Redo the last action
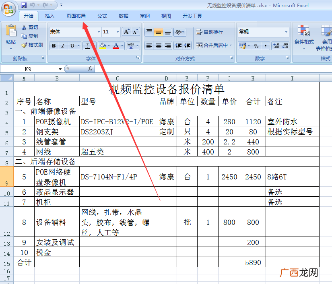 coord(45,5)
